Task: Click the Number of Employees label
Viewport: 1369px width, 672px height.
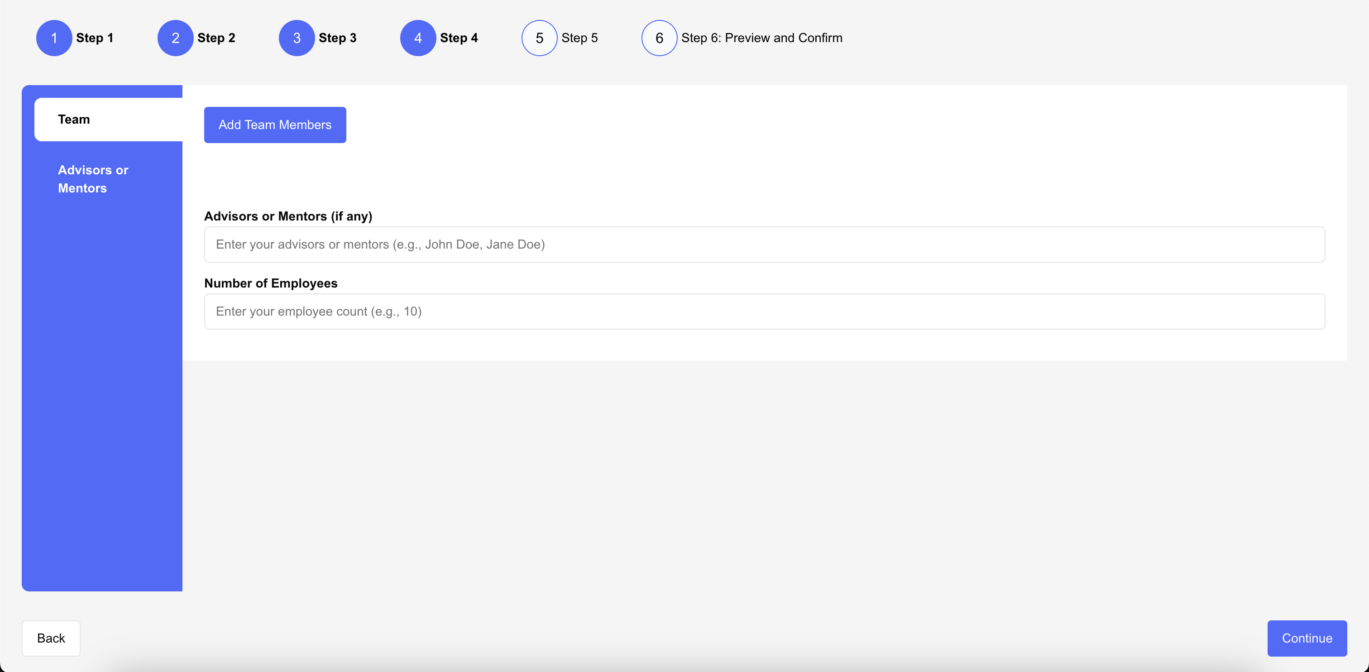Action: pyautogui.click(x=271, y=283)
